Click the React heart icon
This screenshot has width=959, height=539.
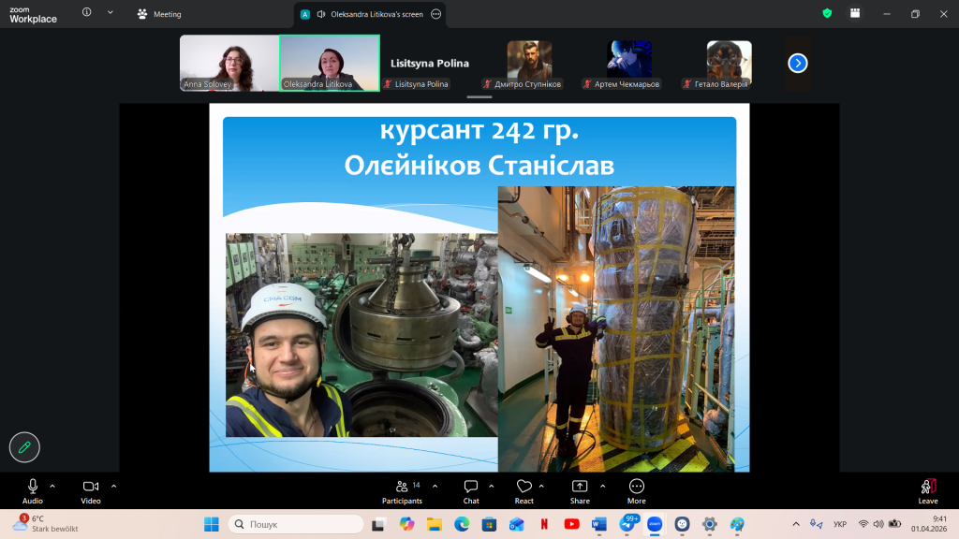(x=524, y=490)
